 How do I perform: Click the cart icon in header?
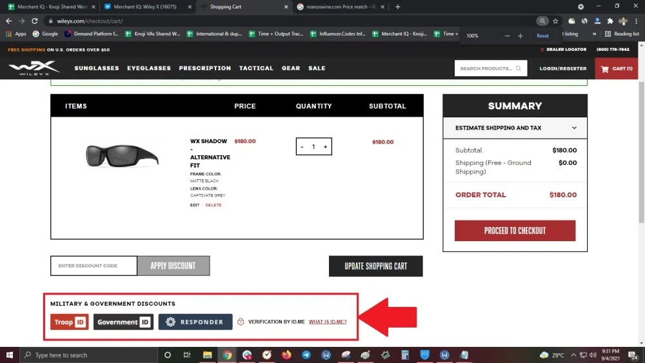604,68
